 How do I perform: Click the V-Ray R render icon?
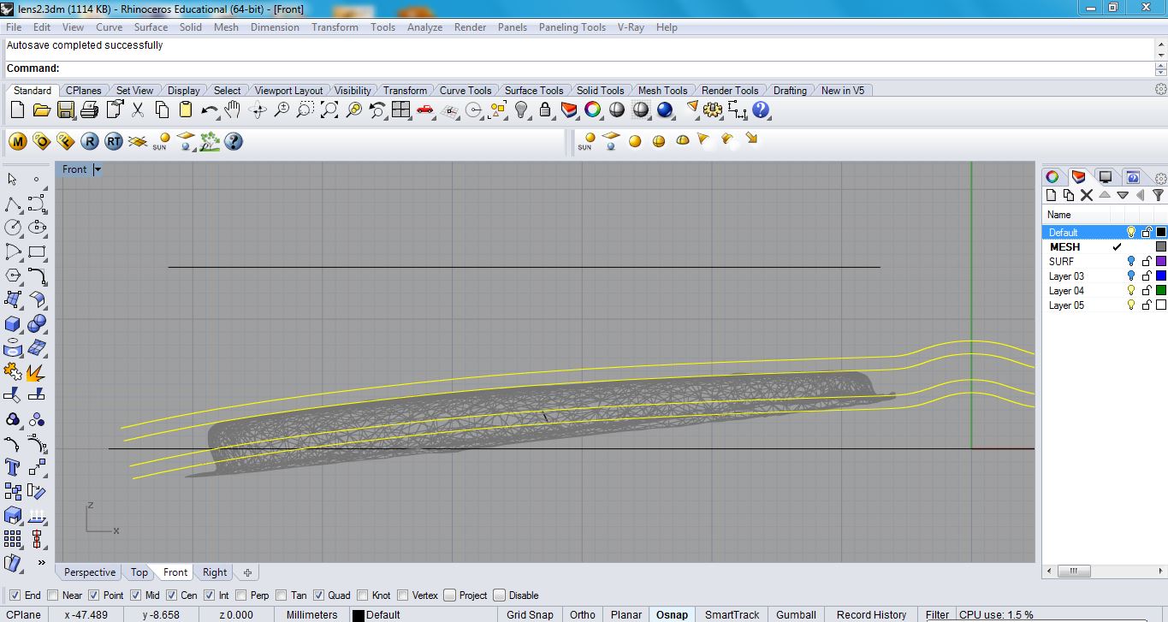90,141
